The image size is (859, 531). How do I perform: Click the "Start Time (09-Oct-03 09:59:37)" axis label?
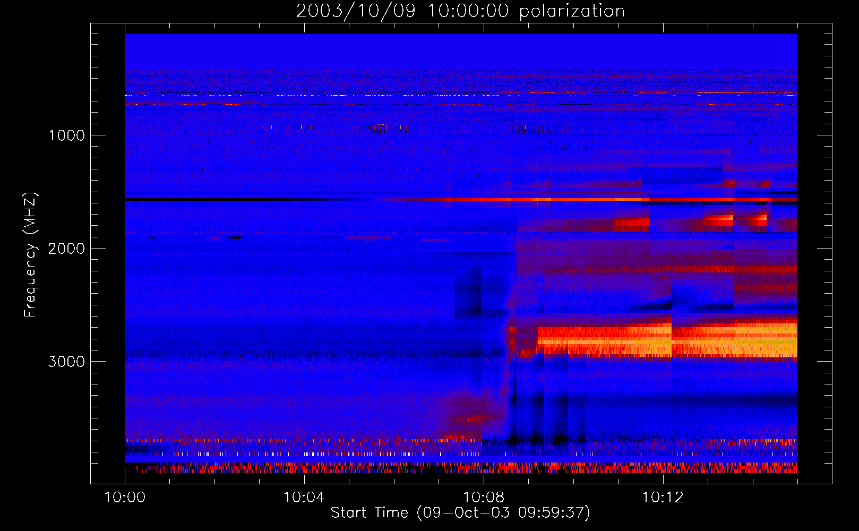[460, 513]
